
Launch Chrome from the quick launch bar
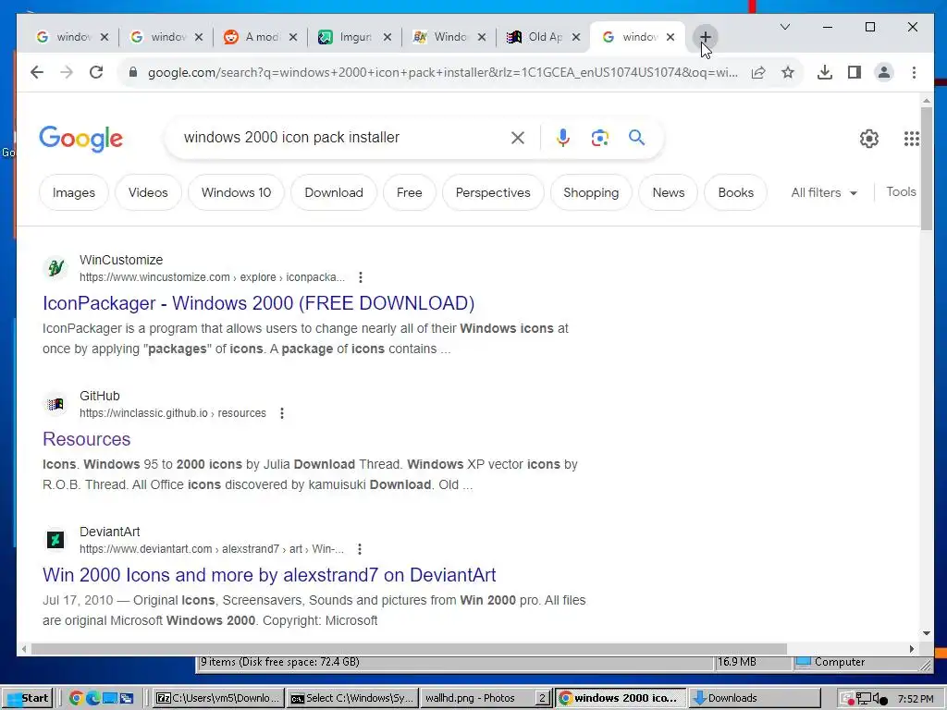click(76, 698)
